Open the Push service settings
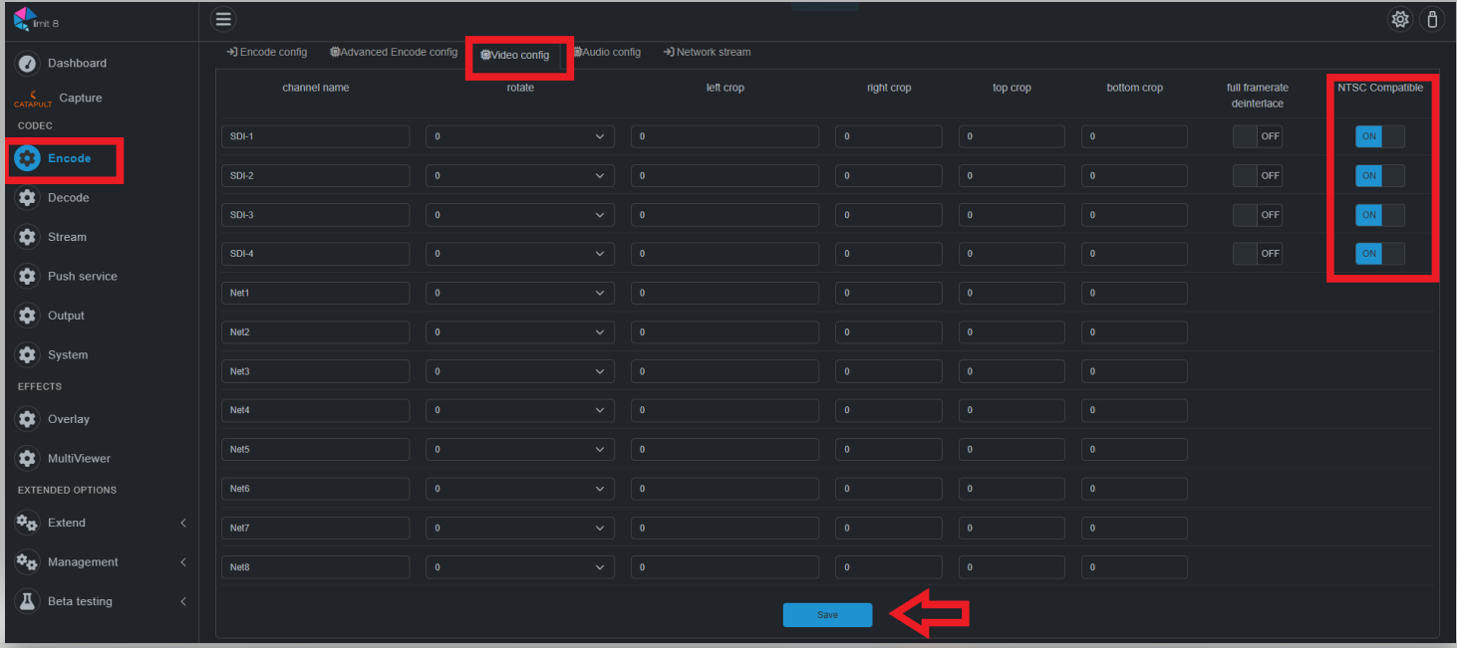1457x648 pixels. click(84, 276)
